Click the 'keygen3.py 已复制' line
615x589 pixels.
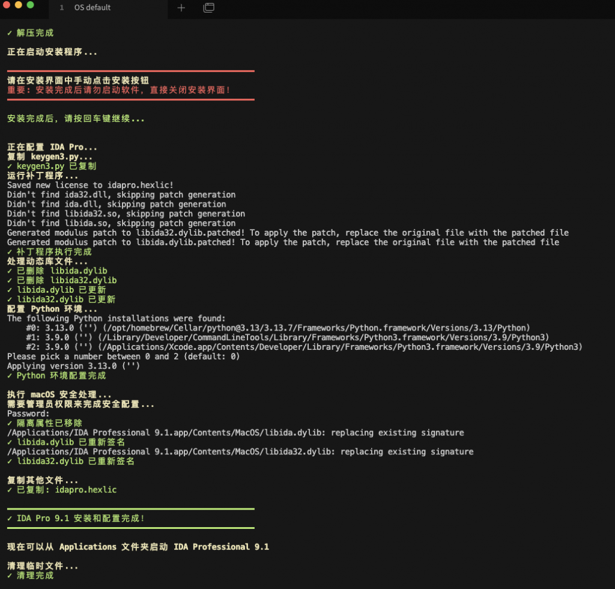[52, 166]
